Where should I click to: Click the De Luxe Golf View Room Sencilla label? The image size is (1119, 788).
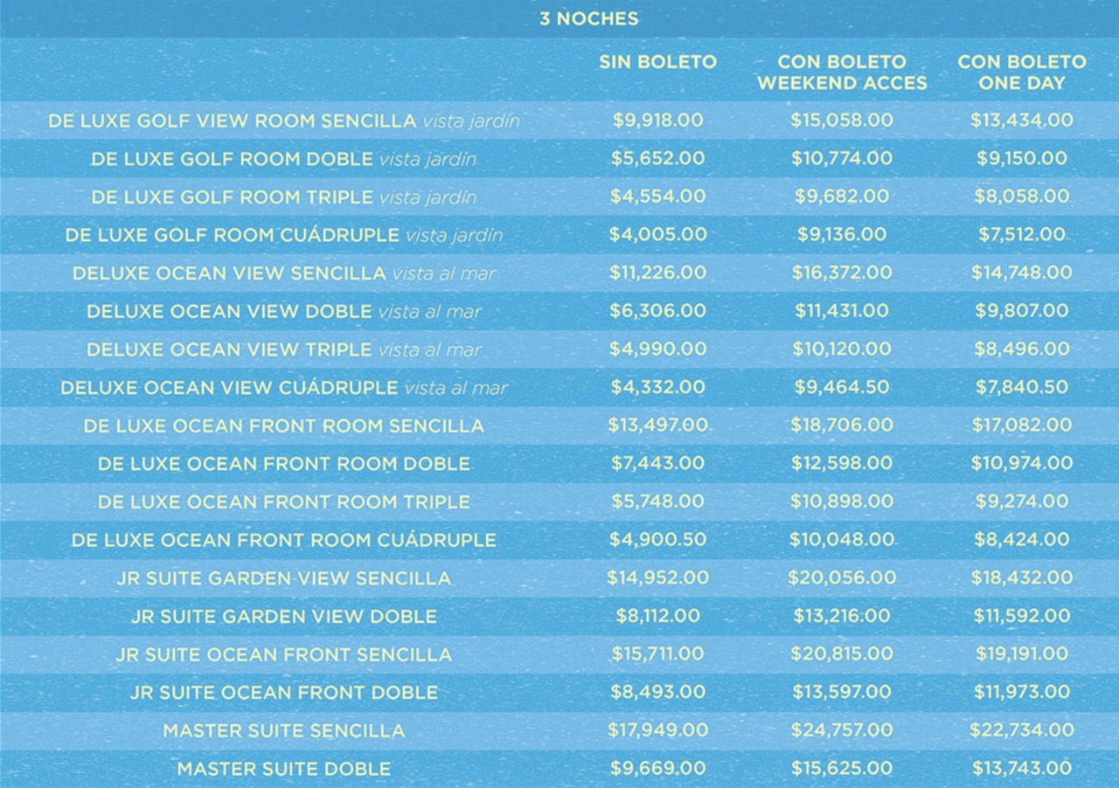click(284, 121)
